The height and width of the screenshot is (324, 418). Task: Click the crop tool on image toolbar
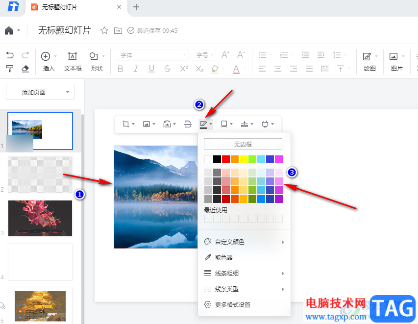point(126,124)
